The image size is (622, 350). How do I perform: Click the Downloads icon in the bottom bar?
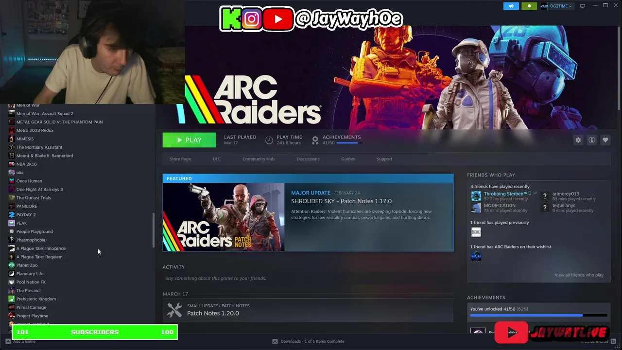pos(275,341)
